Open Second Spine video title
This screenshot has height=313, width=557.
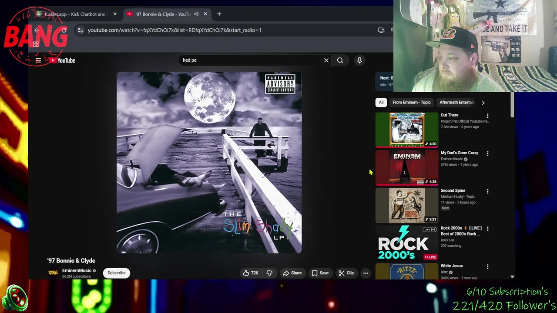point(453,191)
